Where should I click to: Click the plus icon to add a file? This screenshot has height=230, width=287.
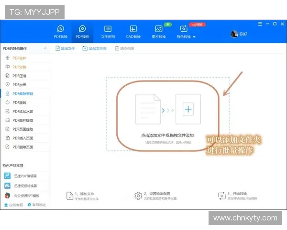pyautogui.click(x=188, y=109)
